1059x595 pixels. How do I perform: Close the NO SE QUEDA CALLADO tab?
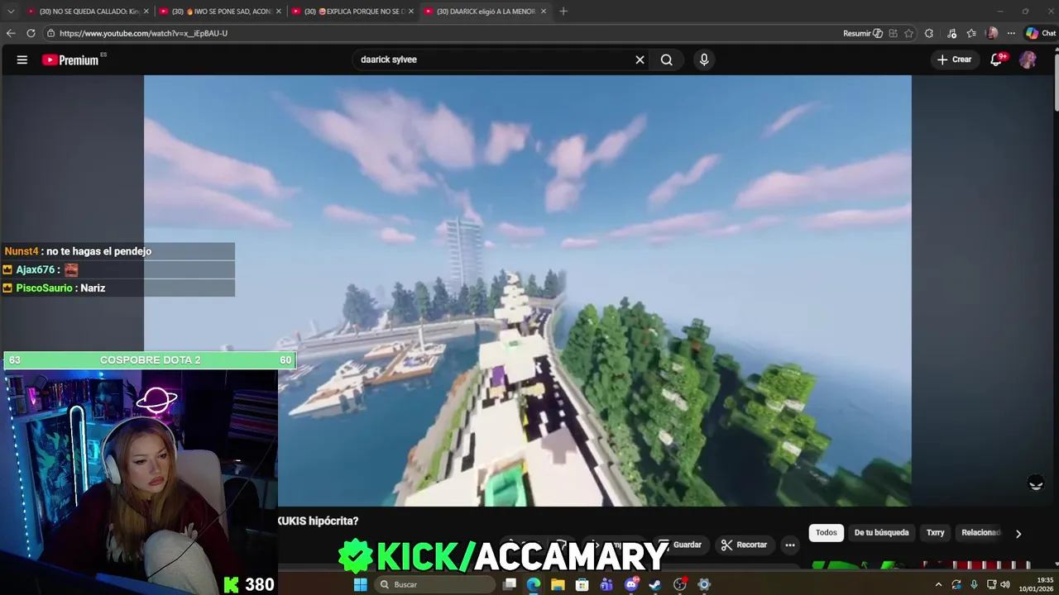[x=146, y=11]
